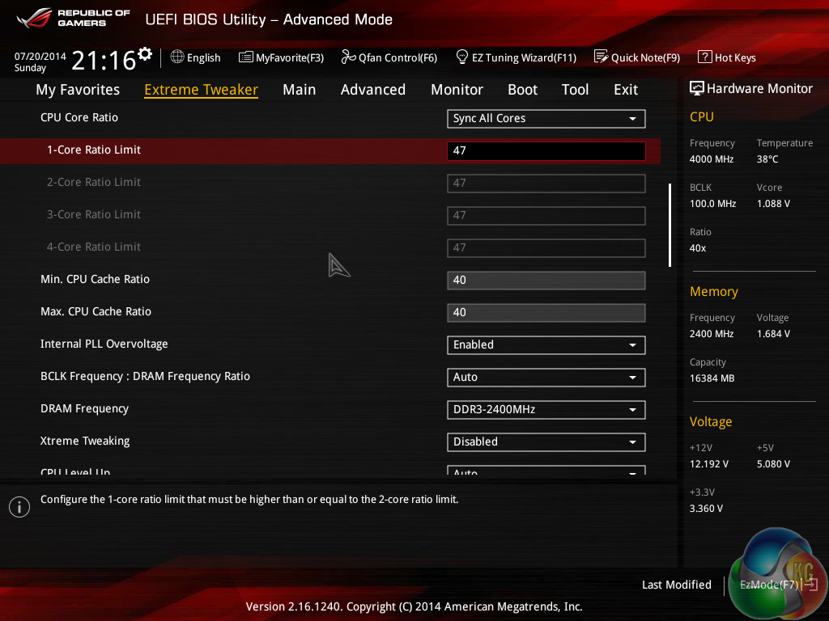Click the Quick Note pencil icon
The height and width of the screenshot is (621, 829).
coord(601,57)
